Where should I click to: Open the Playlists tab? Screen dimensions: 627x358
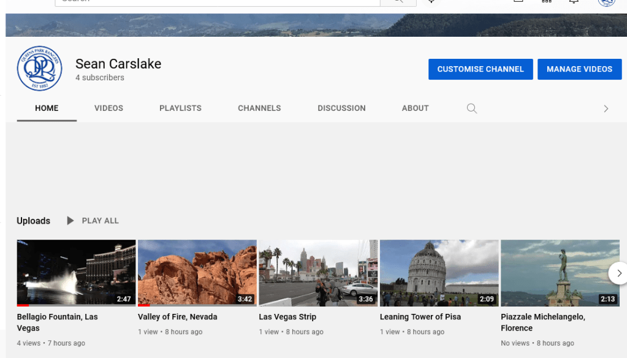[x=180, y=109]
